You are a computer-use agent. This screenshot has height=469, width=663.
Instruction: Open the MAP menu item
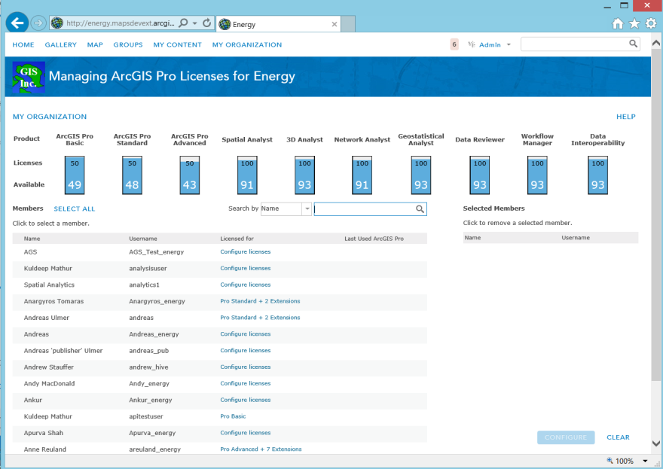coord(95,44)
